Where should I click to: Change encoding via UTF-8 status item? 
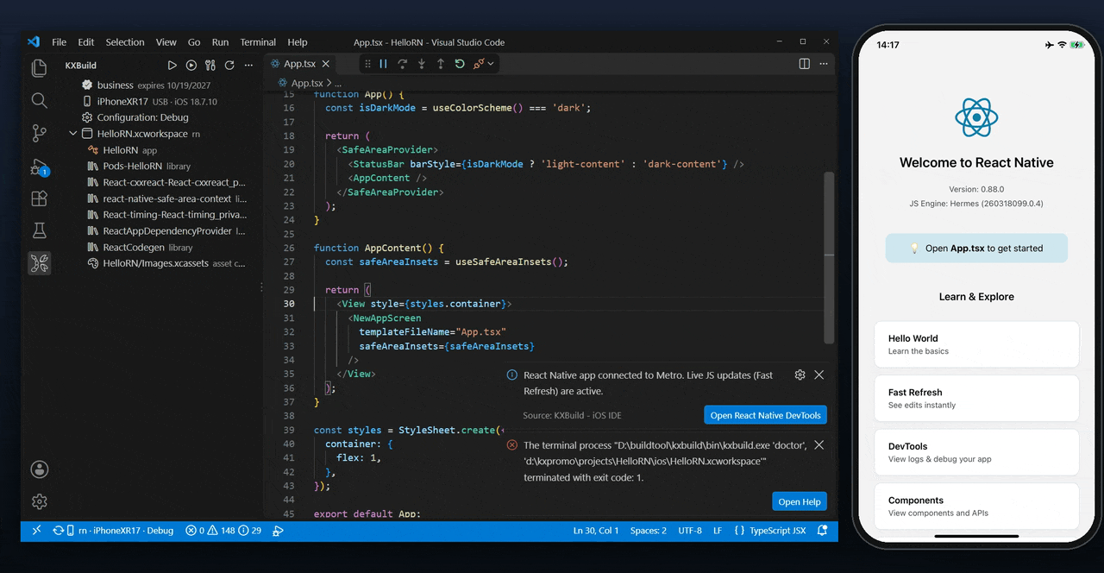(x=690, y=531)
